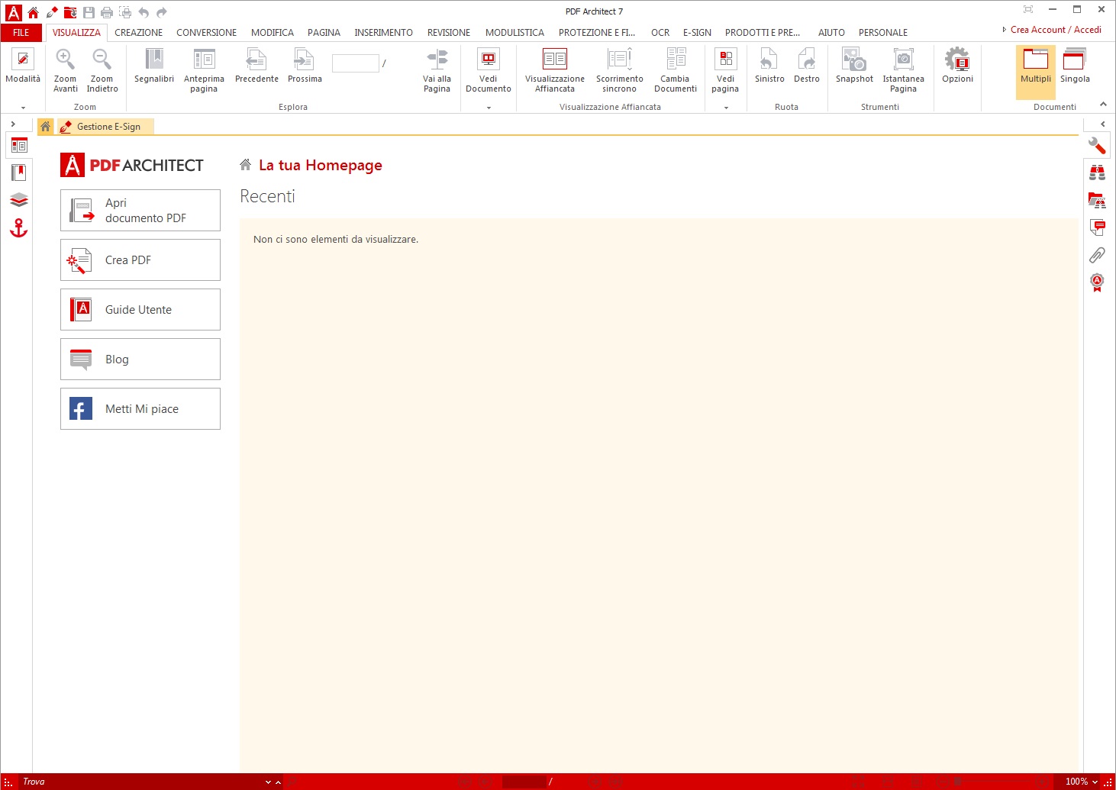
Task: Switch to the PAGINA ribbon tab
Action: pos(324,33)
